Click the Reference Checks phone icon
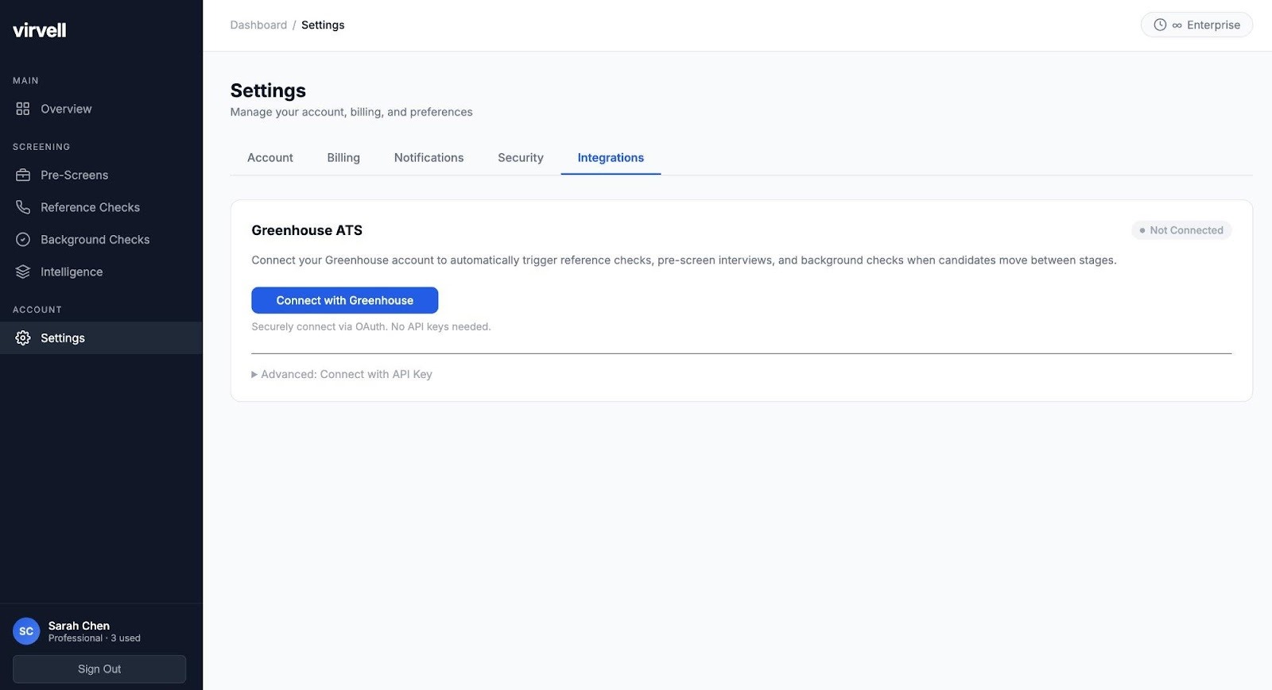 [x=23, y=207]
